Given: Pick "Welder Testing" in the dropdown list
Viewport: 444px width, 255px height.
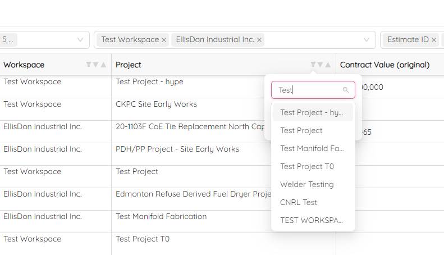Looking at the screenshot, I should (307, 184).
